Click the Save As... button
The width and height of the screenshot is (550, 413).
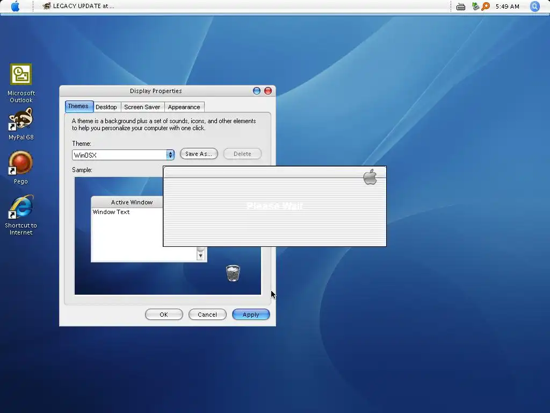coord(199,154)
